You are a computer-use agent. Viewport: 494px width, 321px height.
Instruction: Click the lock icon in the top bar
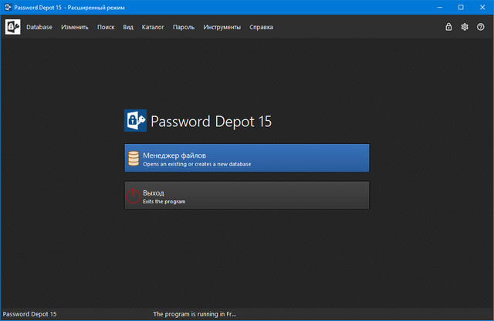448,27
